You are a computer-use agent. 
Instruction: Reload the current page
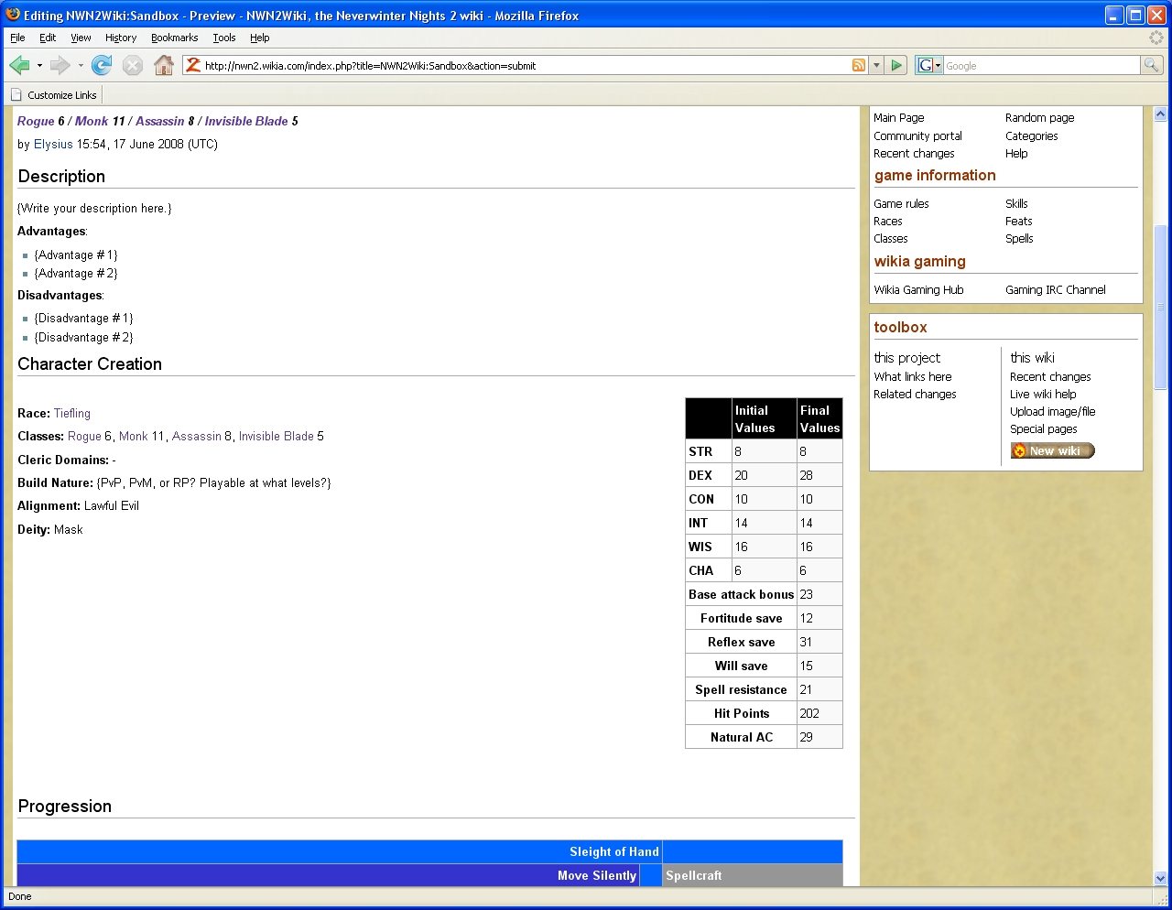pos(102,65)
